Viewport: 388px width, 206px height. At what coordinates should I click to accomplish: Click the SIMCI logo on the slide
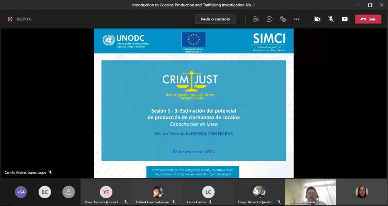point(269,42)
